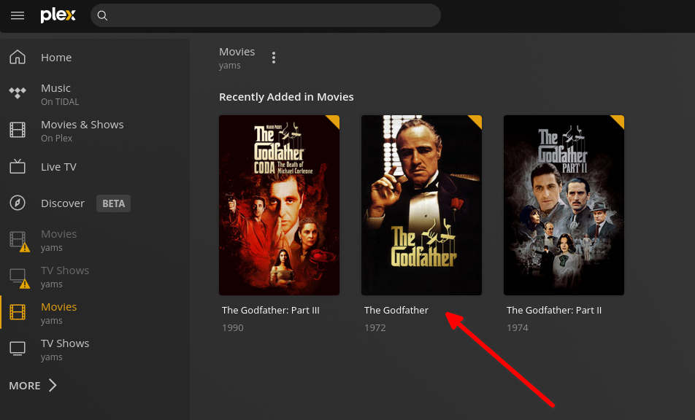Image resolution: width=695 pixels, height=420 pixels.
Task: Click The Godfather: Part II title
Action: 554,310
